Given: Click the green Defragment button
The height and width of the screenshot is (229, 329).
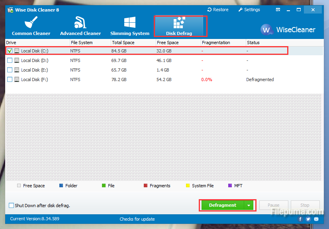Looking at the screenshot, I should [x=222, y=206].
